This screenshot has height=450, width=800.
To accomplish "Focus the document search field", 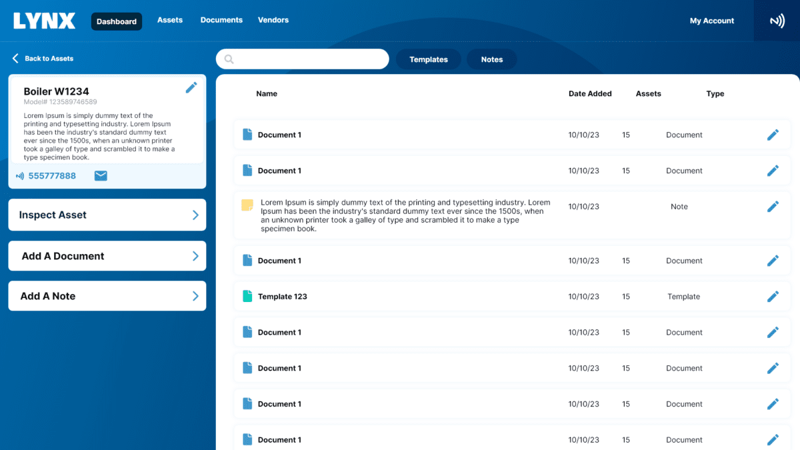I will pyautogui.click(x=310, y=59).
